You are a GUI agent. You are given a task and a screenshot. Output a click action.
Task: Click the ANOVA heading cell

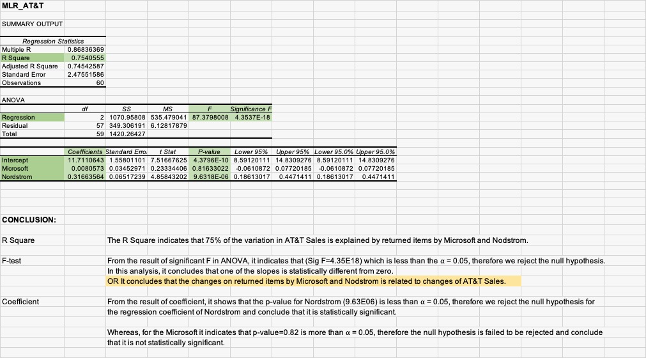(x=32, y=100)
